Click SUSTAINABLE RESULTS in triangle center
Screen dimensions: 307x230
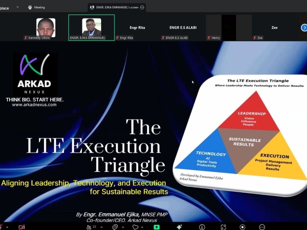[244, 142]
